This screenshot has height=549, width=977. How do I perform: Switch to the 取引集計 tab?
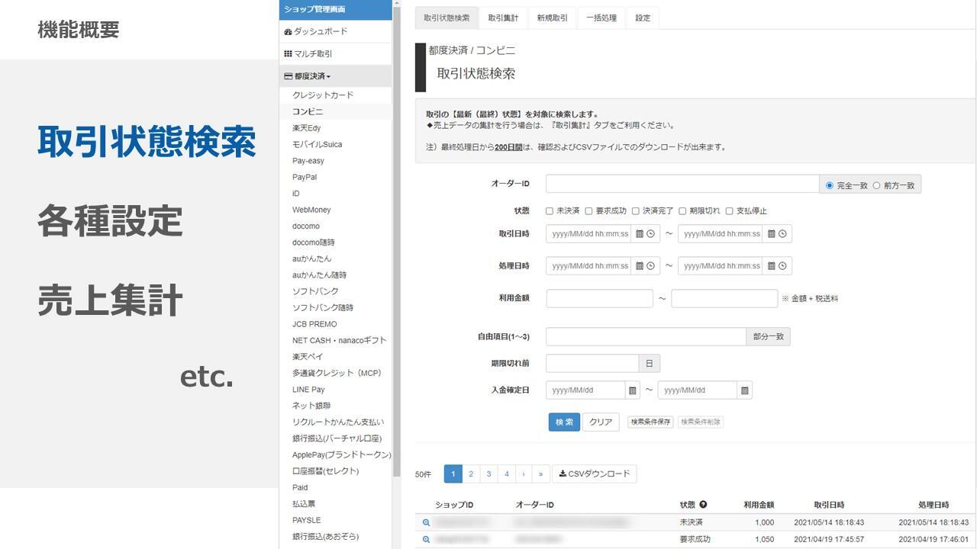[x=503, y=18]
